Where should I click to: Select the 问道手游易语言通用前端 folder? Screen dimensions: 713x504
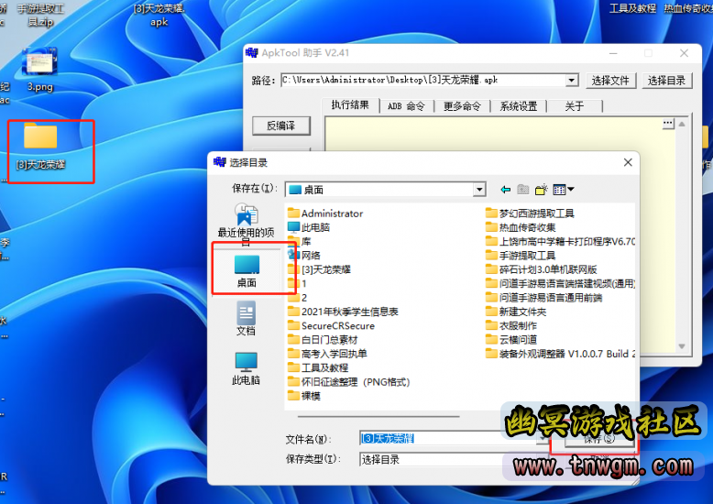tap(543, 298)
